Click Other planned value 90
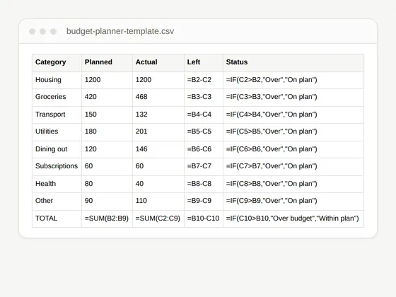This screenshot has width=396, height=297. click(107, 201)
